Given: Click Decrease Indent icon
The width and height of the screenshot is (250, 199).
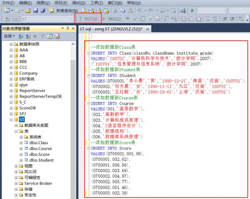Looking at the screenshot, I should pos(225,19).
